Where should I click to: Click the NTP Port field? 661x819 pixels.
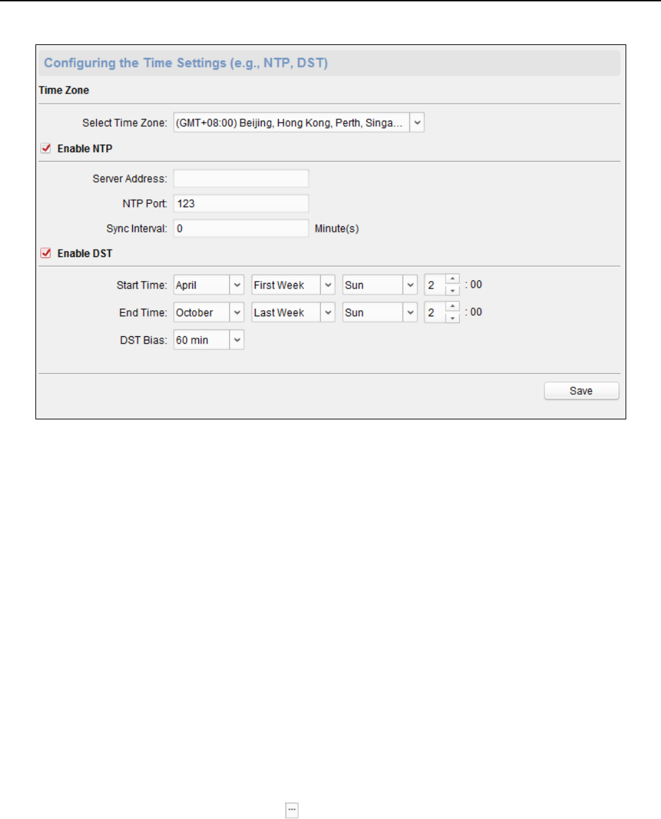tap(241, 203)
